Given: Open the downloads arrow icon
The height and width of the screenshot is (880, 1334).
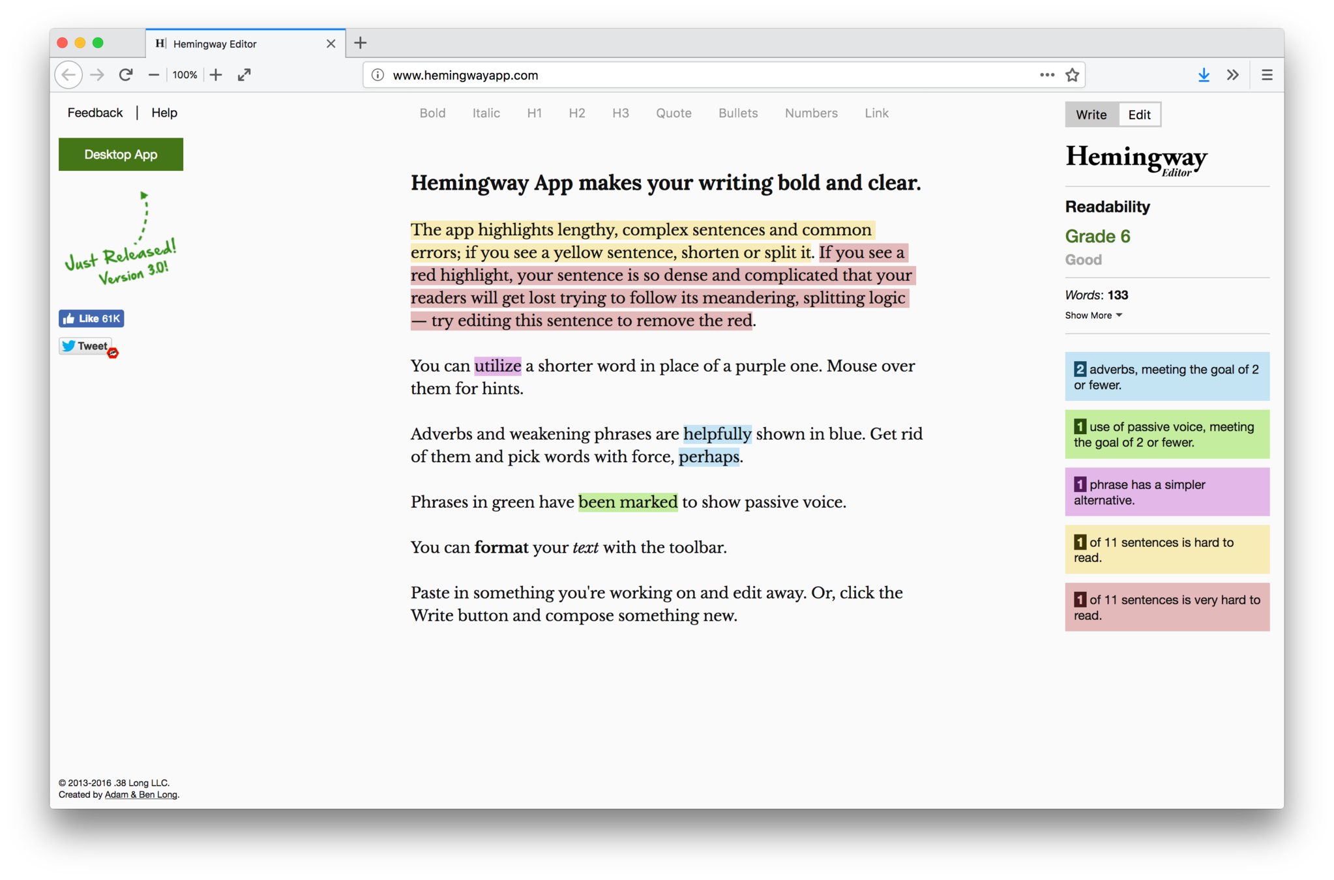Looking at the screenshot, I should [1204, 75].
